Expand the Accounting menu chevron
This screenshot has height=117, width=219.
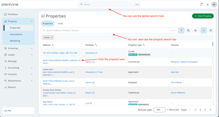(x=32, y=68)
